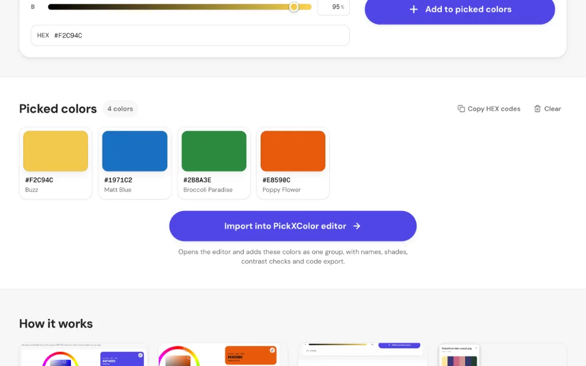Click the Matt Blue color name label

click(118, 190)
